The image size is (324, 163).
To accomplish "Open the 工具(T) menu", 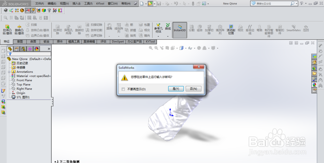I will point(88,4).
